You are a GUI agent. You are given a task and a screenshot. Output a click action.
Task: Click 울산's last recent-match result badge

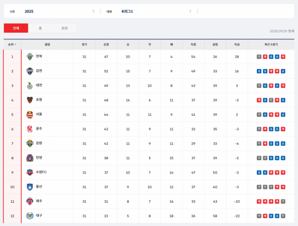(x=283, y=187)
